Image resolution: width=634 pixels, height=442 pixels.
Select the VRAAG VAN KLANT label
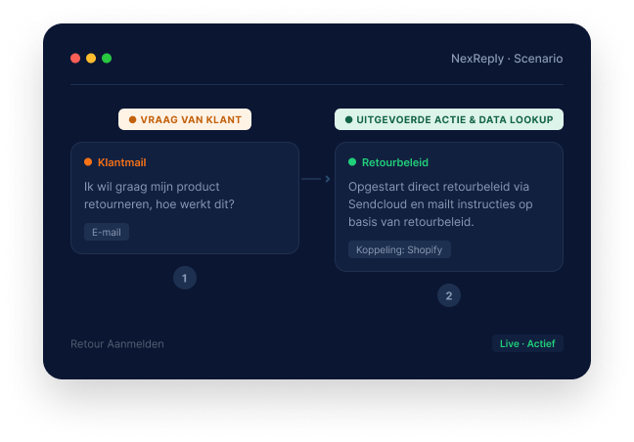click(x=191, y=120)
